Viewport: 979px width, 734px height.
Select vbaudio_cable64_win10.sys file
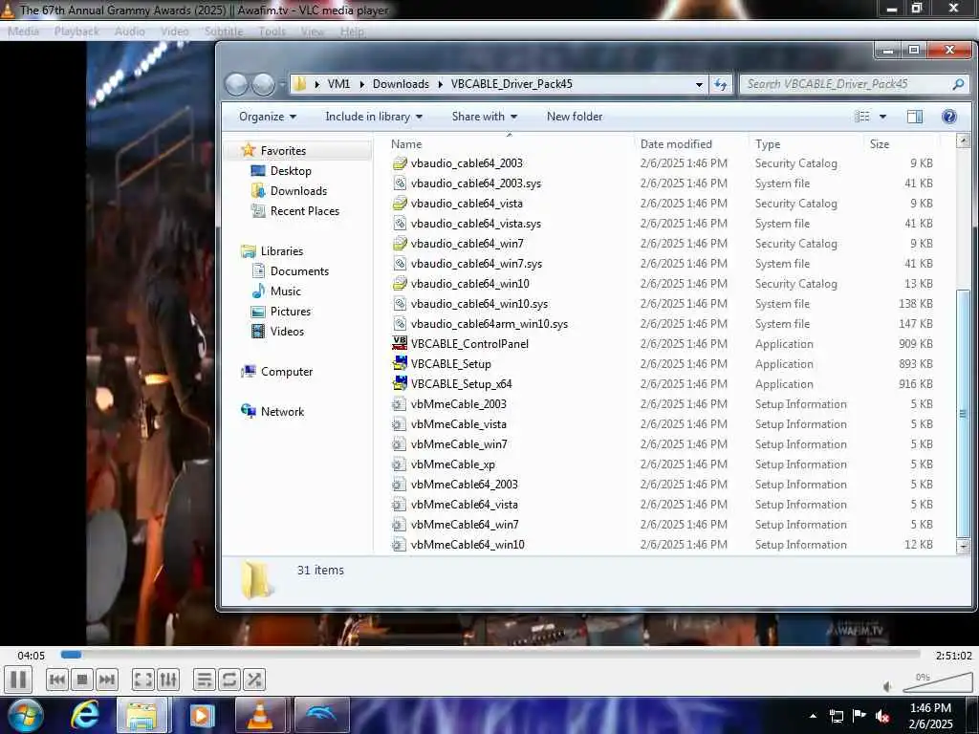(479, 303)
